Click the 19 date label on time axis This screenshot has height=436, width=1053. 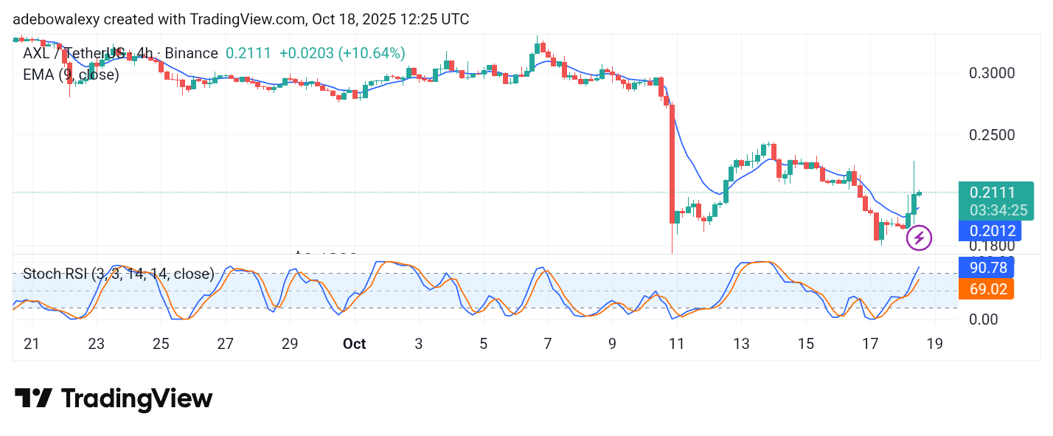tap(936, 344)
